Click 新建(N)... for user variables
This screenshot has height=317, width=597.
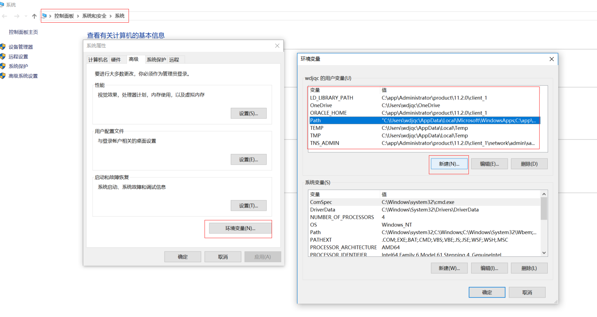coord(449,164)
